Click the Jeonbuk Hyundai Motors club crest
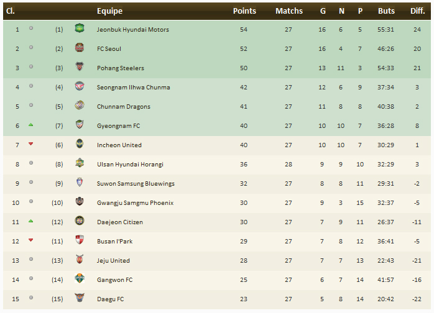The width and height of the screenshot is (434, 313). (x=80, y=29)
